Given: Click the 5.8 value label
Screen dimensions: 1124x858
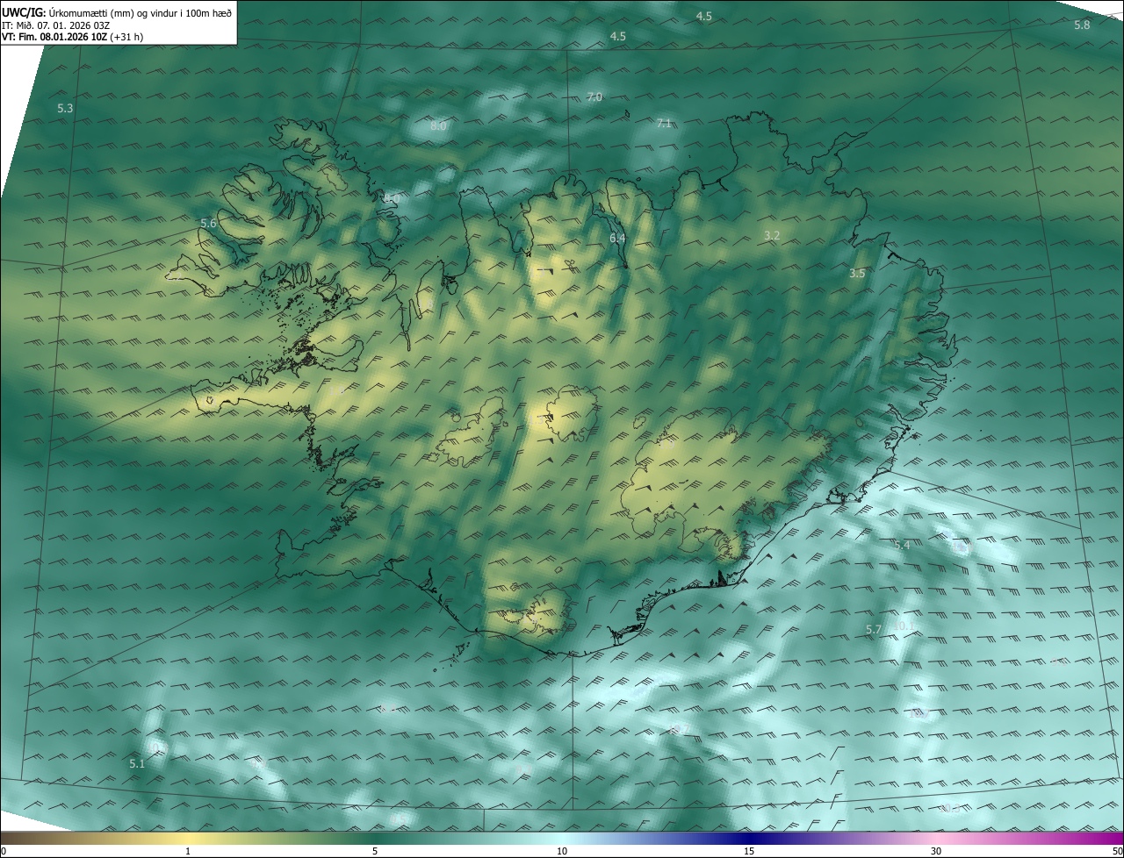Looking at the screenshot, I should [x=1082, y=25].
